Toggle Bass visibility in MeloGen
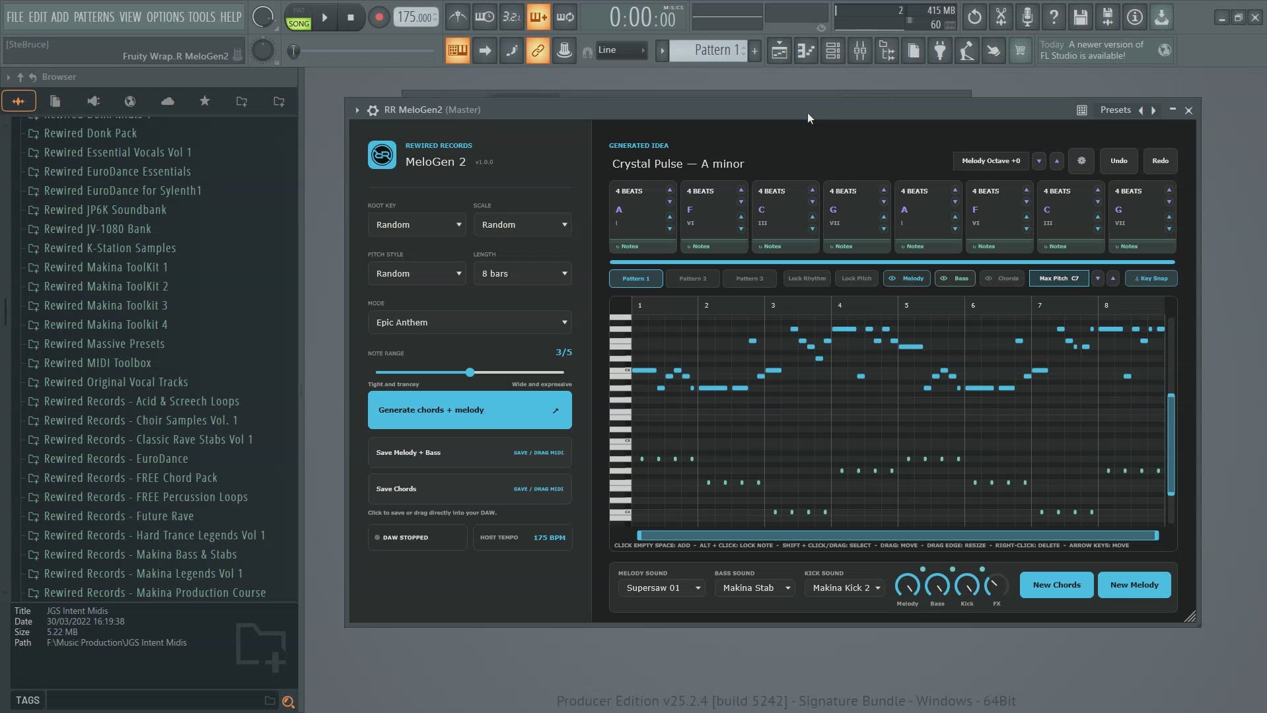 tap(955, 279)
